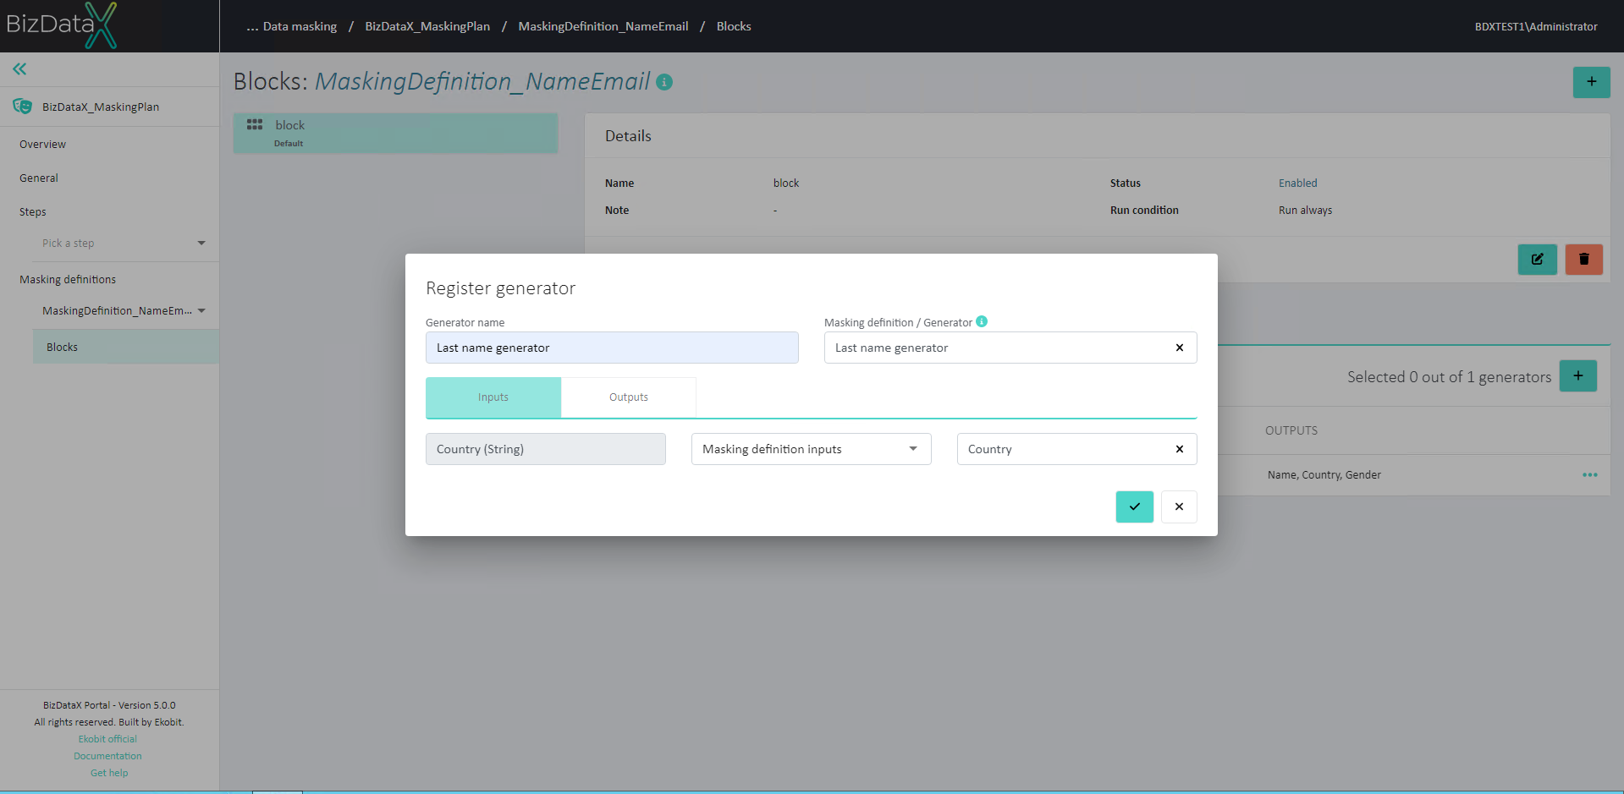Clear the Last name generator selection
Screen dimensions: 1624x794
tap(1179, 348)
